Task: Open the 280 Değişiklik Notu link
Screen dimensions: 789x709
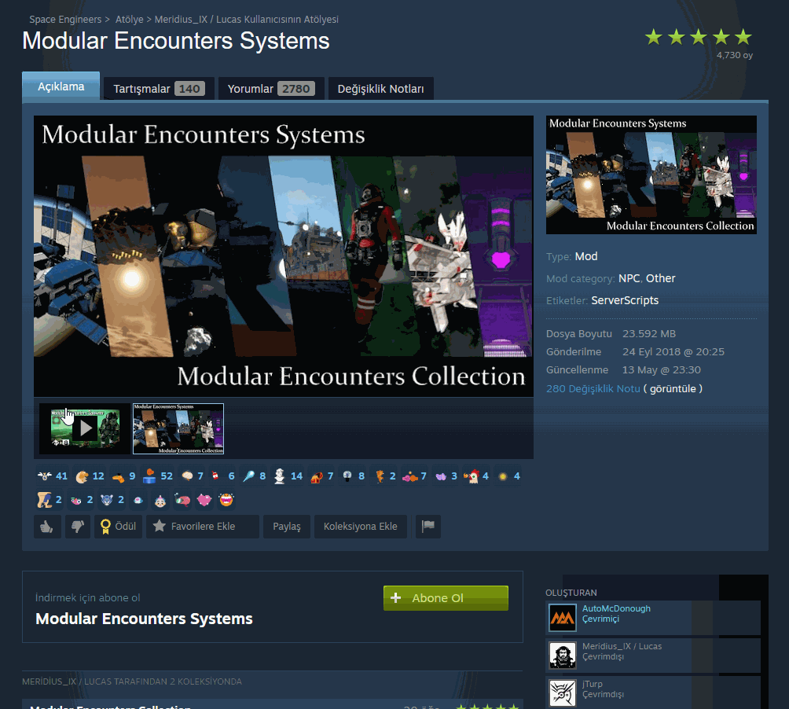Action: coord(593,388)
